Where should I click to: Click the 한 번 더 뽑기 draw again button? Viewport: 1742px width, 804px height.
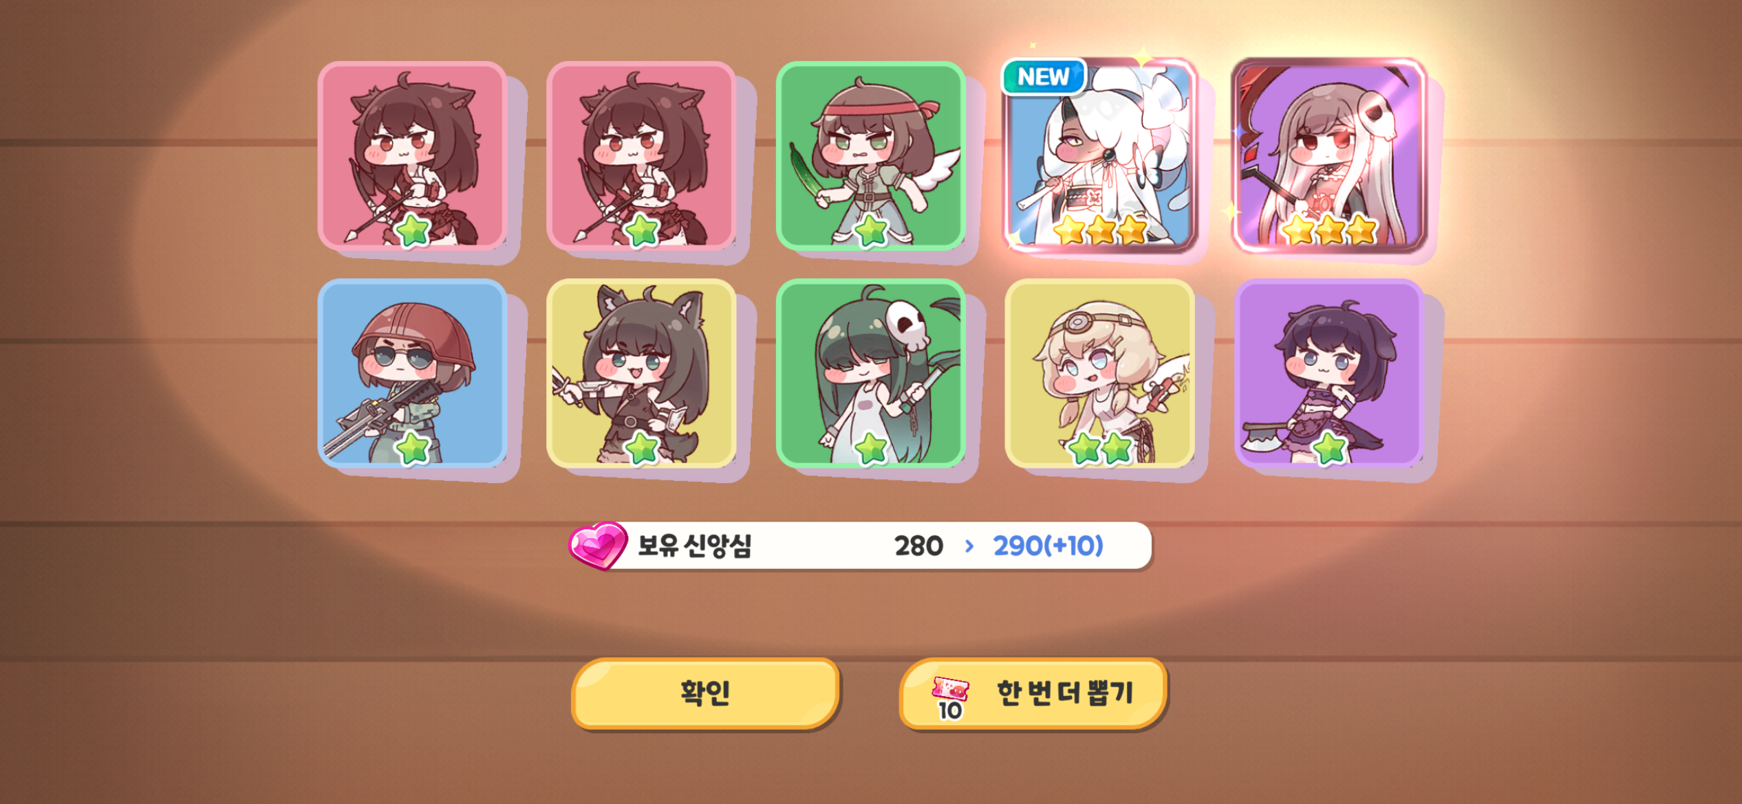(1033, 693)
